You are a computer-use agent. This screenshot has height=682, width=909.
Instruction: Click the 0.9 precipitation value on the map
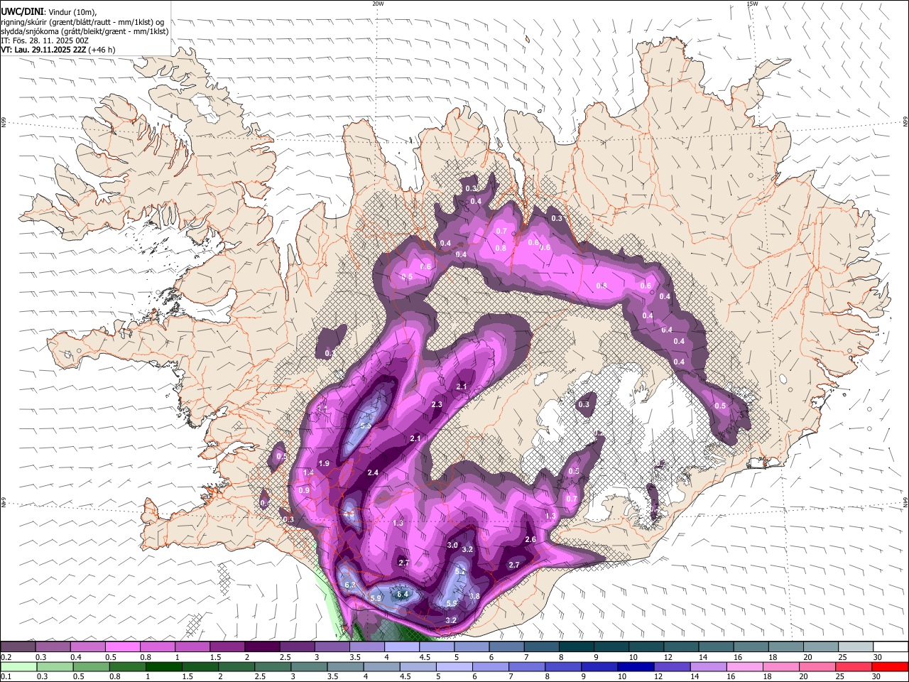pos(304,490)
